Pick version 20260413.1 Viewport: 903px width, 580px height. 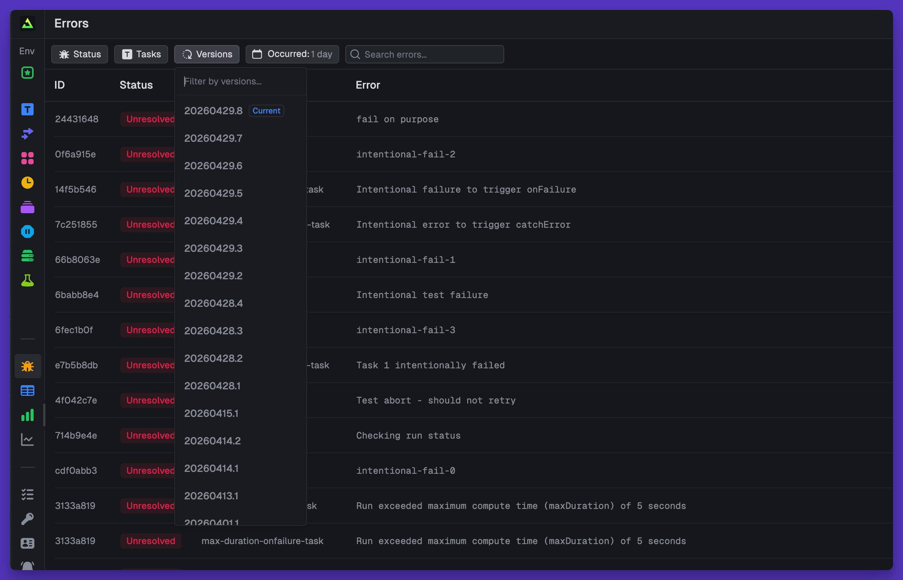(241, 496)
